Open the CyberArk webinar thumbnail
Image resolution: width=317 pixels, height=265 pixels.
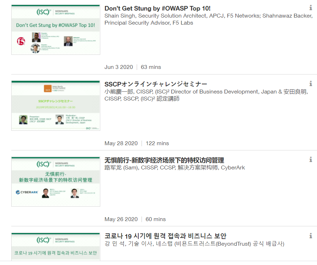[56, 182]
